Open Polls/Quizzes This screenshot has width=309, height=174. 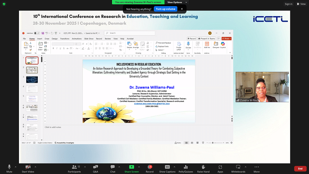pos(185,167)
